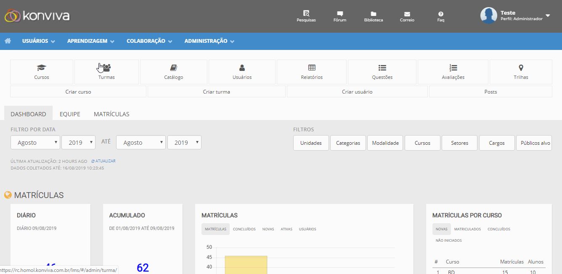Click the Konviva logo
The height and width of the screenshot is (274, 562).
click(x=37, y=16)
